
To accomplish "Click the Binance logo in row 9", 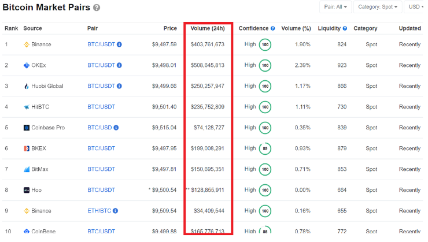I will [27, 211].
